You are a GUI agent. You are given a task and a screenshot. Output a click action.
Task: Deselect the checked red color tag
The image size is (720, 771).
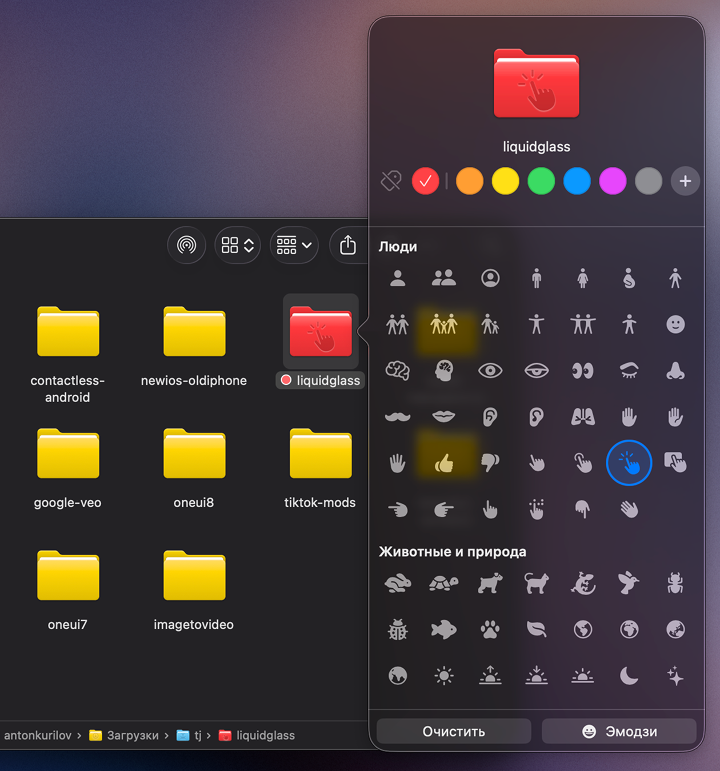pos(425,181)
